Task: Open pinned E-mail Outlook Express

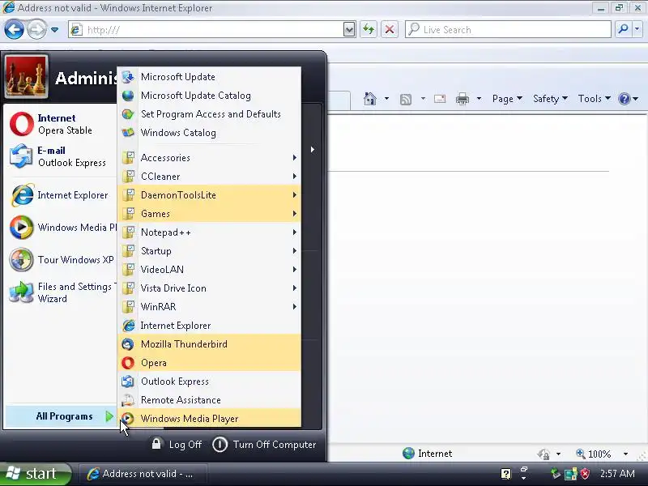Action: [x=61, y=156]
